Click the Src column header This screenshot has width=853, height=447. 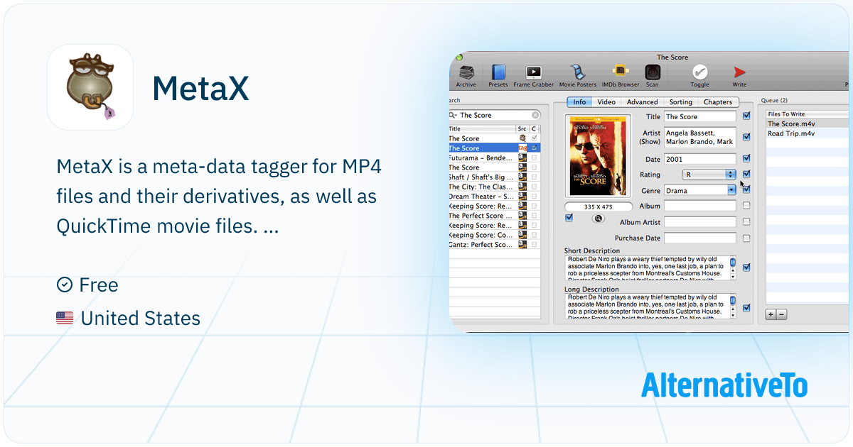click(x=522, y=128)
